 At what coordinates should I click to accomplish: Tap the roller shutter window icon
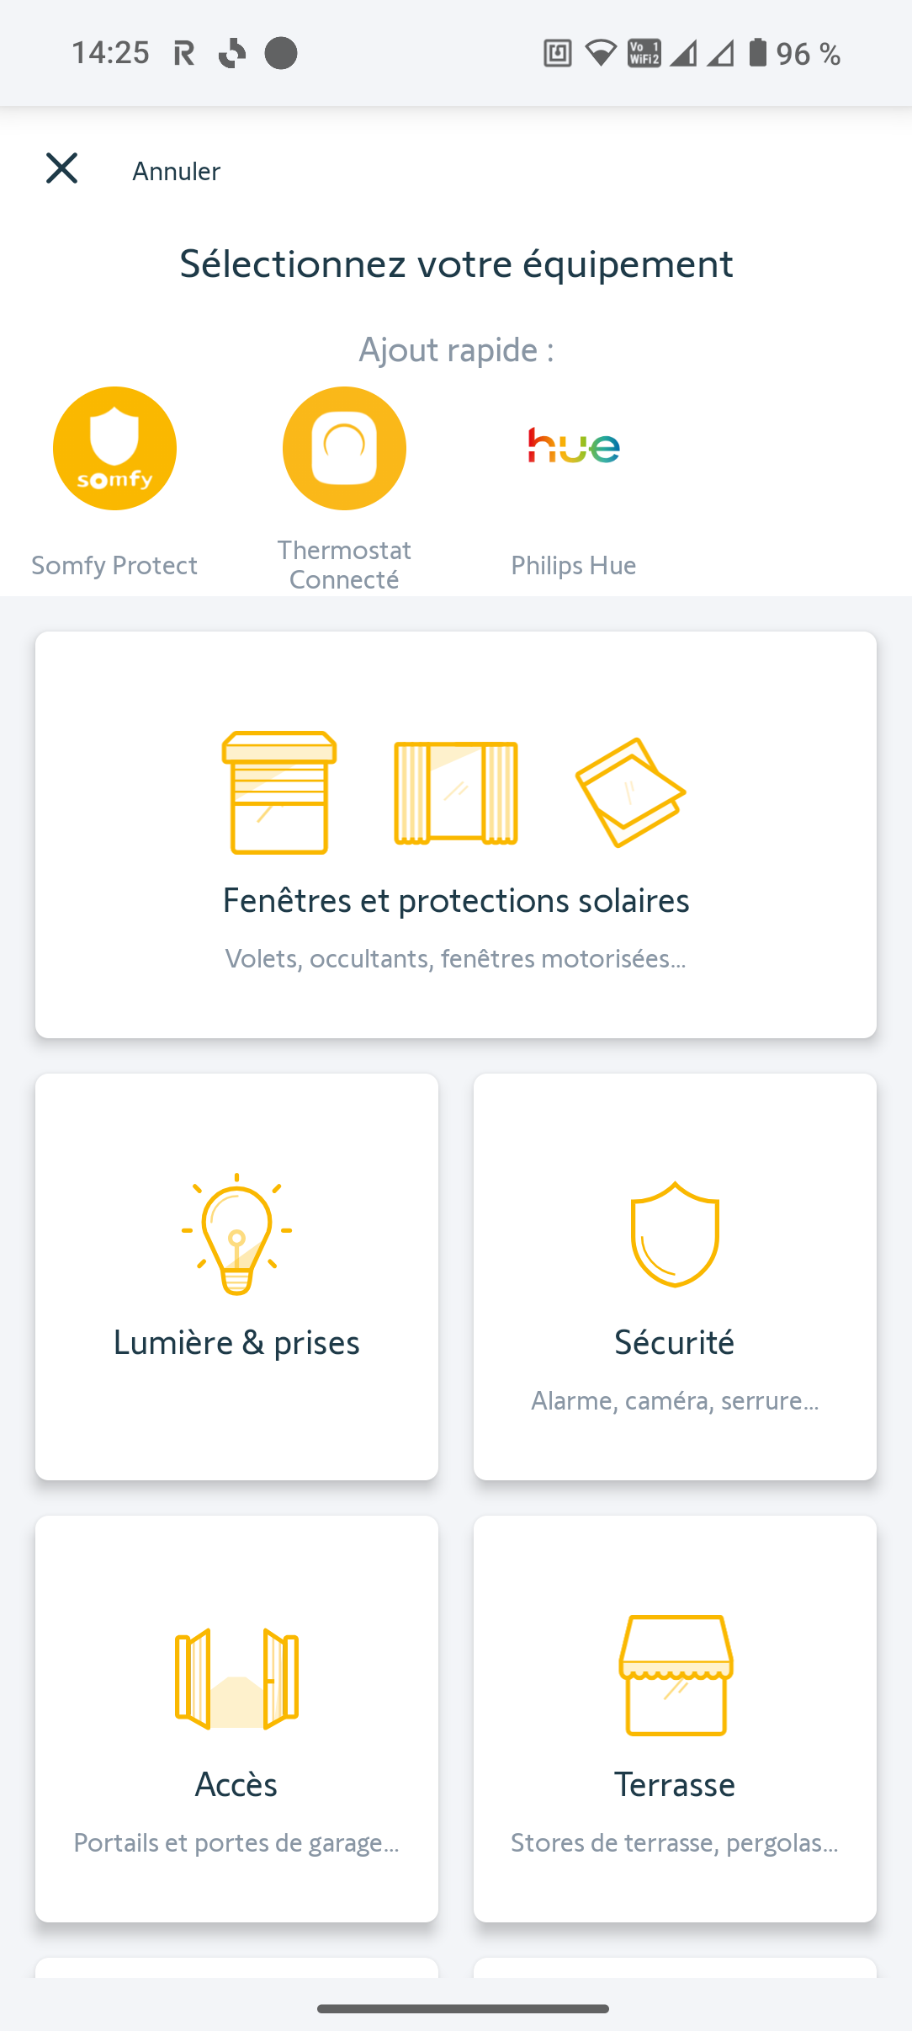click(279, 792)
